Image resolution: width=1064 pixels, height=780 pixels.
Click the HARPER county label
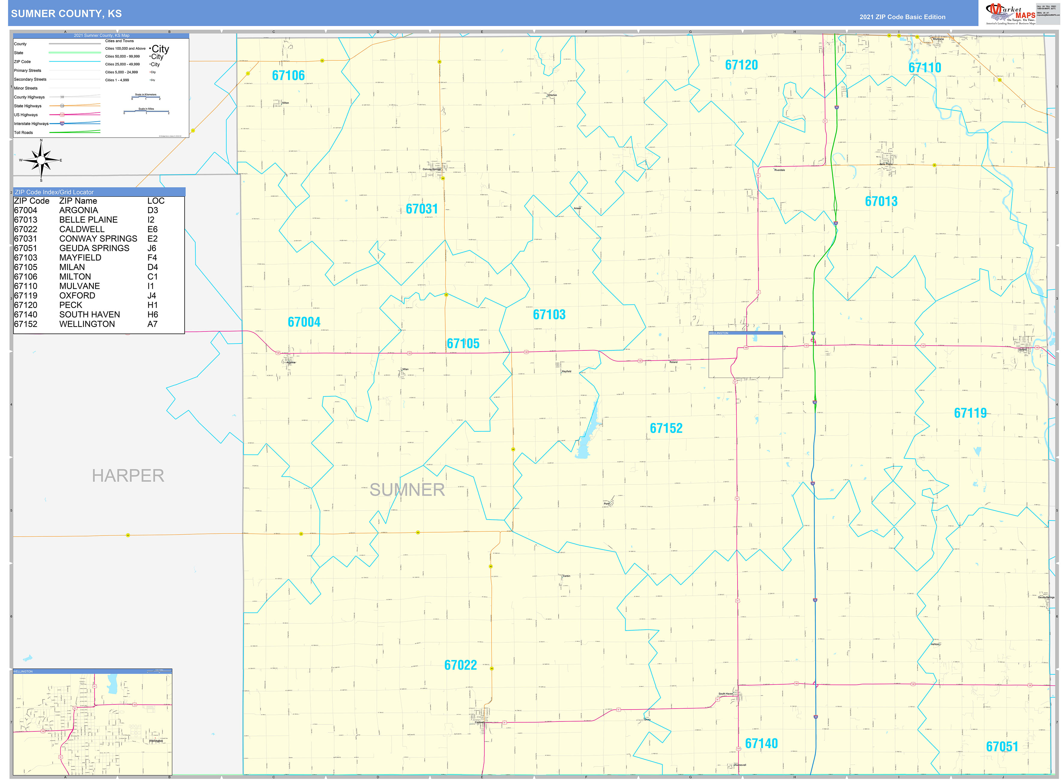128,475
